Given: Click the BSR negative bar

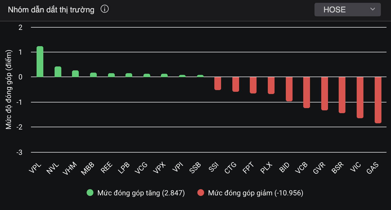Looking at the screenshot, I should click(342, 95).
